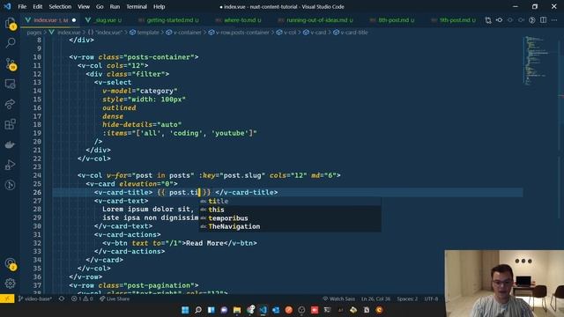The image size is (564, 317).
Task: Open the Selection menu
Action: (60, 6)
